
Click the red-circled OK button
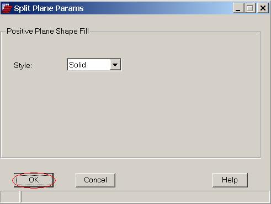(x=34, y=180)
